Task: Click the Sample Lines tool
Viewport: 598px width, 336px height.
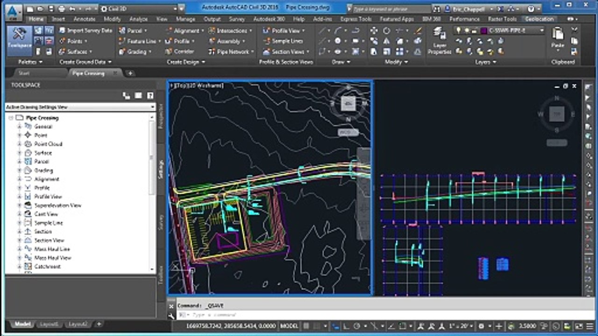Action: pyautogui.click(x=283, y=41)
